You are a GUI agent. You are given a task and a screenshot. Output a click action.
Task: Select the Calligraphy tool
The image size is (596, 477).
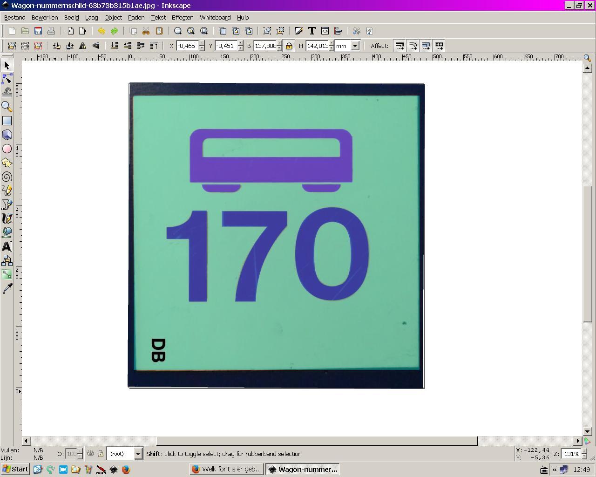(7, 218)
